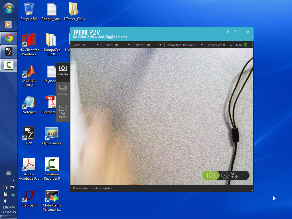Select the C5_mod file icon
The width and height of the screenshot is (292, 219).
point(50,74)
